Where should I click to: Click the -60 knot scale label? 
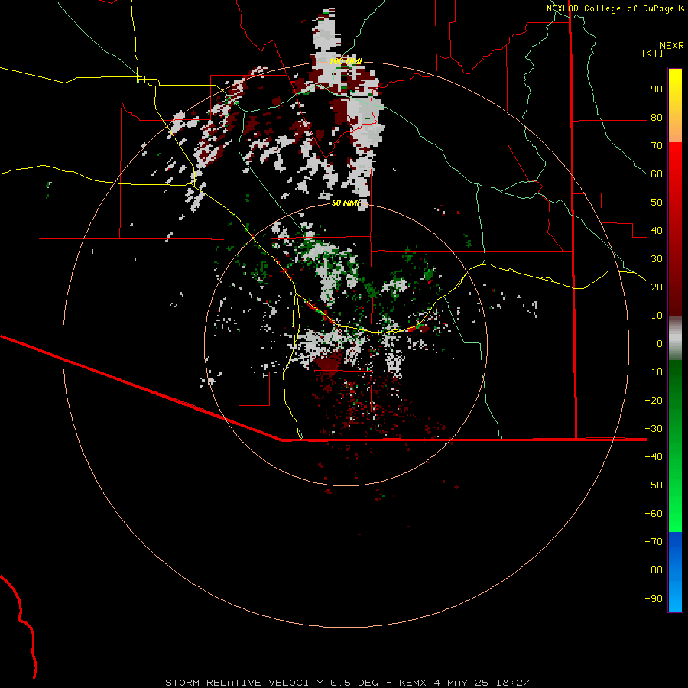654,514
